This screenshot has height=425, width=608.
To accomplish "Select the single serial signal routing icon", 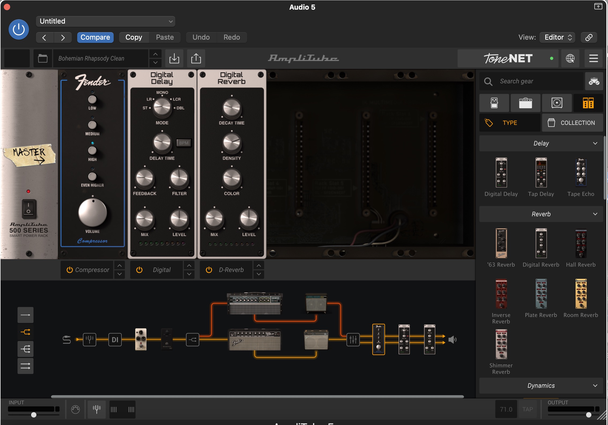I will [25, 315].
